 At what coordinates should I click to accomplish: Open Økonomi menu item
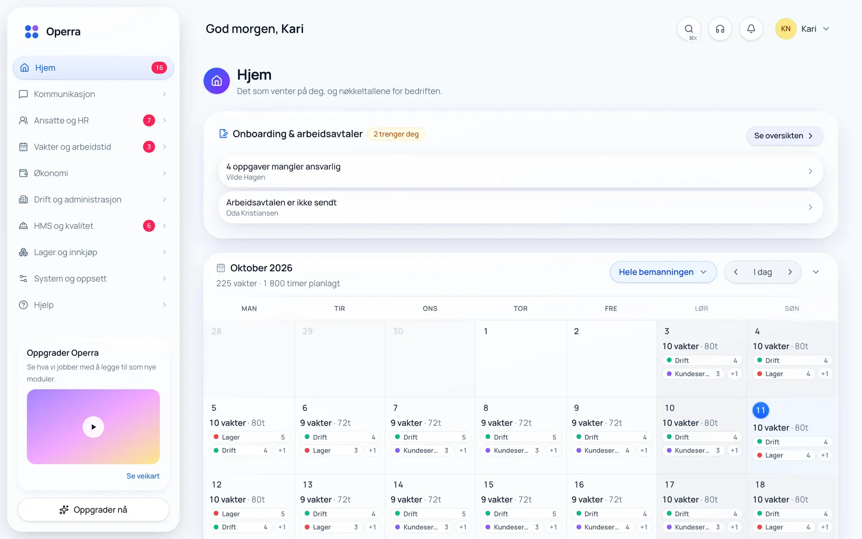[93, 173]
